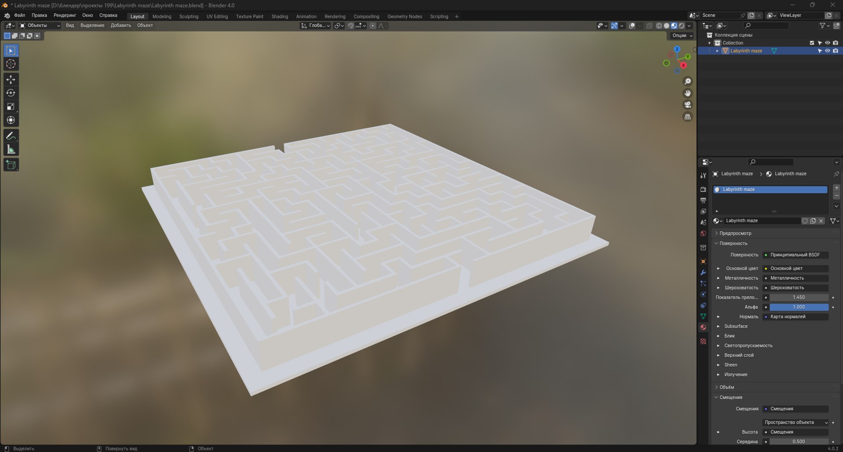843x452 pixels.
Task: Select the Scale tool
Action: (11, 107)
